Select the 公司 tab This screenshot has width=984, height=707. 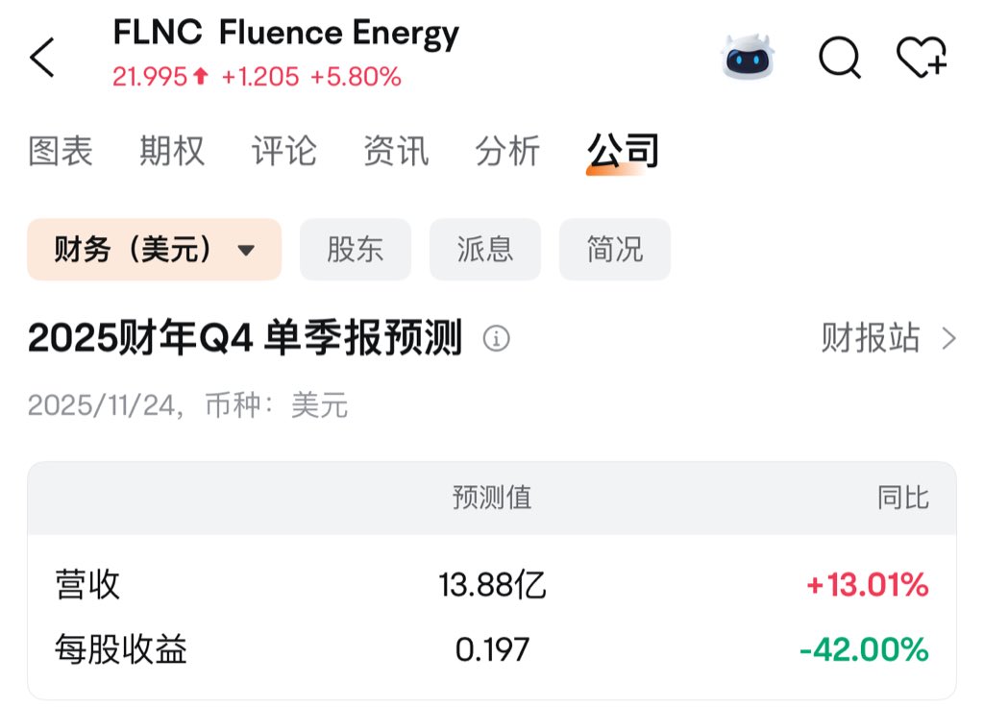tap(623, 152)
